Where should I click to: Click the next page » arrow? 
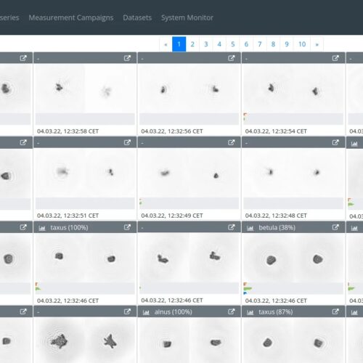(317, 44)
